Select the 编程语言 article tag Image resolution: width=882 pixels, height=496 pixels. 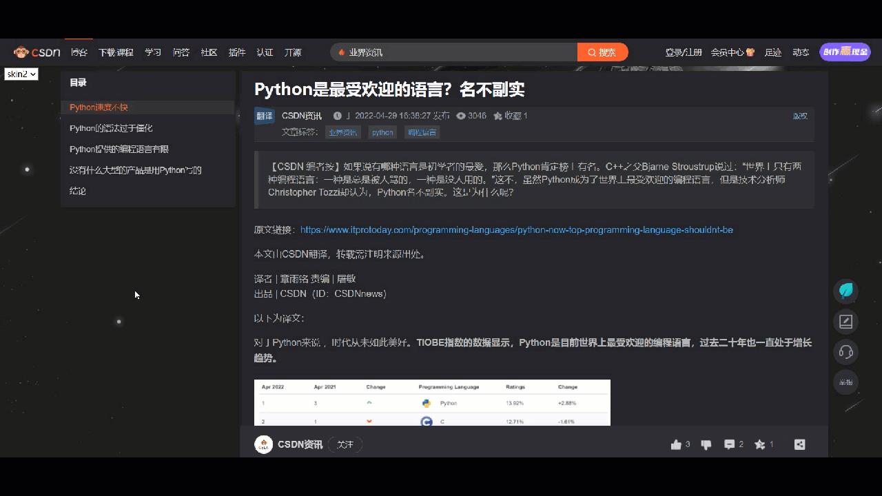pos(422,132)
